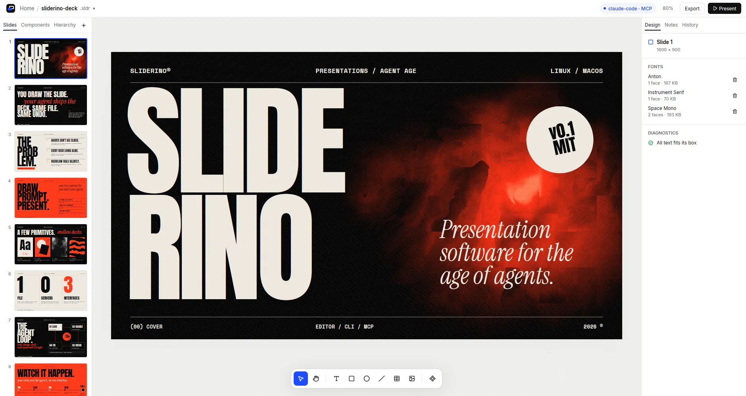
Task: Activate the hand pan tool
Action: [x=316, y=379]
